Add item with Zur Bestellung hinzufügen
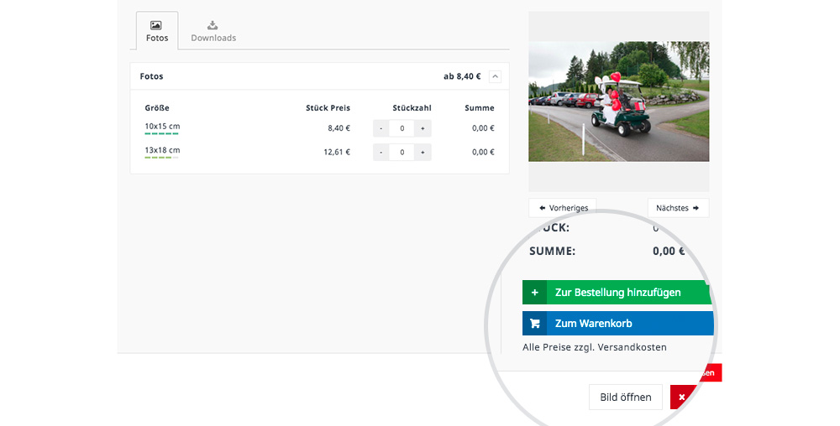Viewport: 840px width, 426px height. tap(617, 293)
